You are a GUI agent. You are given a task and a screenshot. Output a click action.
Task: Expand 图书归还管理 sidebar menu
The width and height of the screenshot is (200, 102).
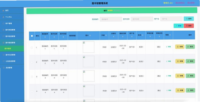pos(12,55)
